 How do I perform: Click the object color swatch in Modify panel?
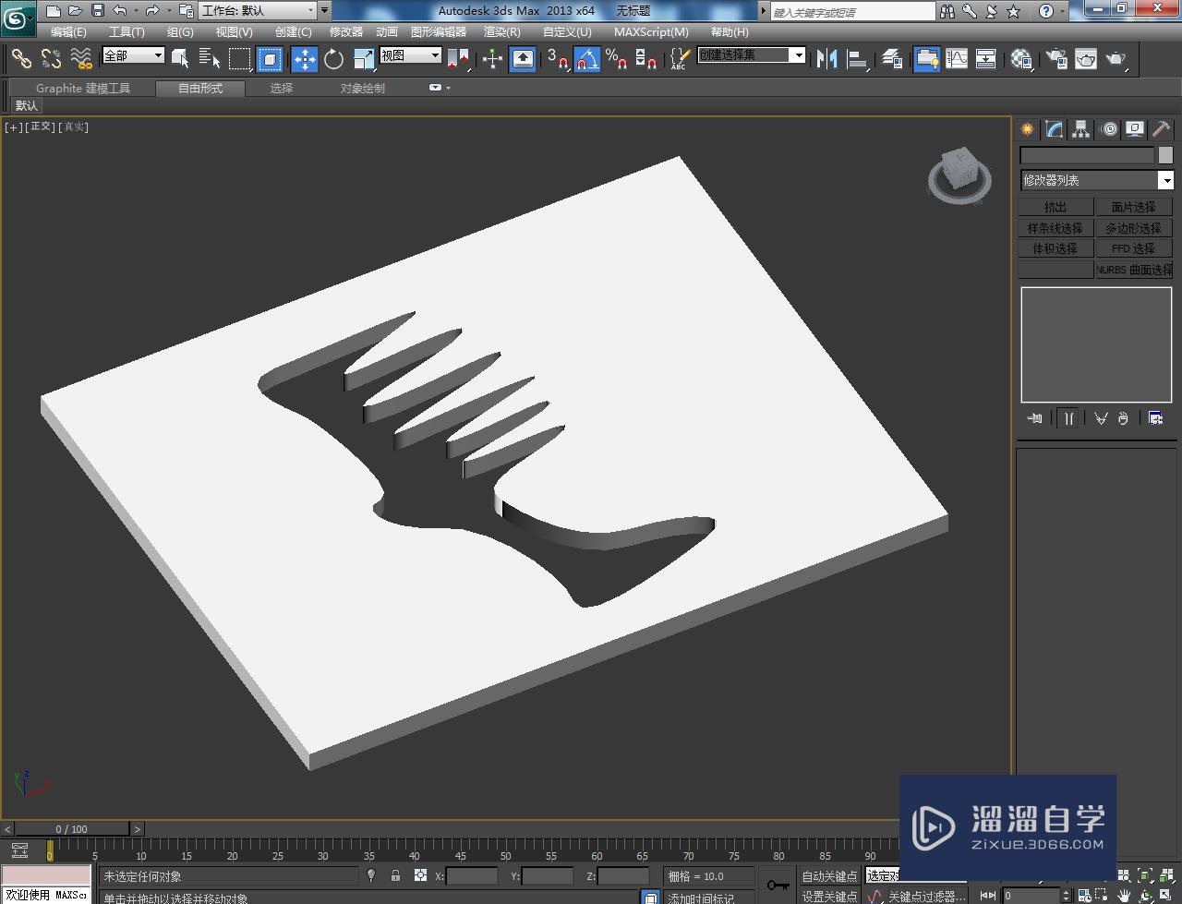(x=1165, y=155)
